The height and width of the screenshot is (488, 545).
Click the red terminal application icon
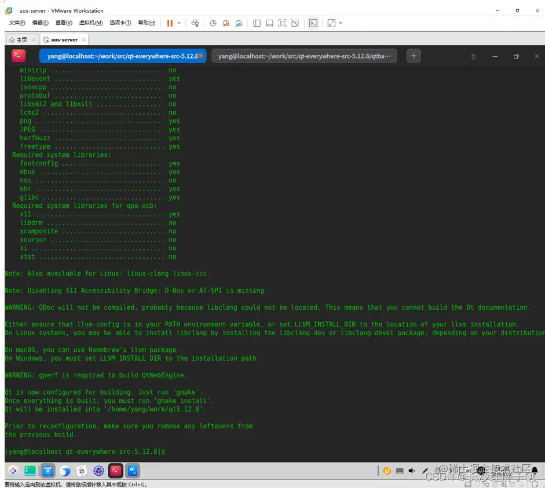[x=19, y=56]
